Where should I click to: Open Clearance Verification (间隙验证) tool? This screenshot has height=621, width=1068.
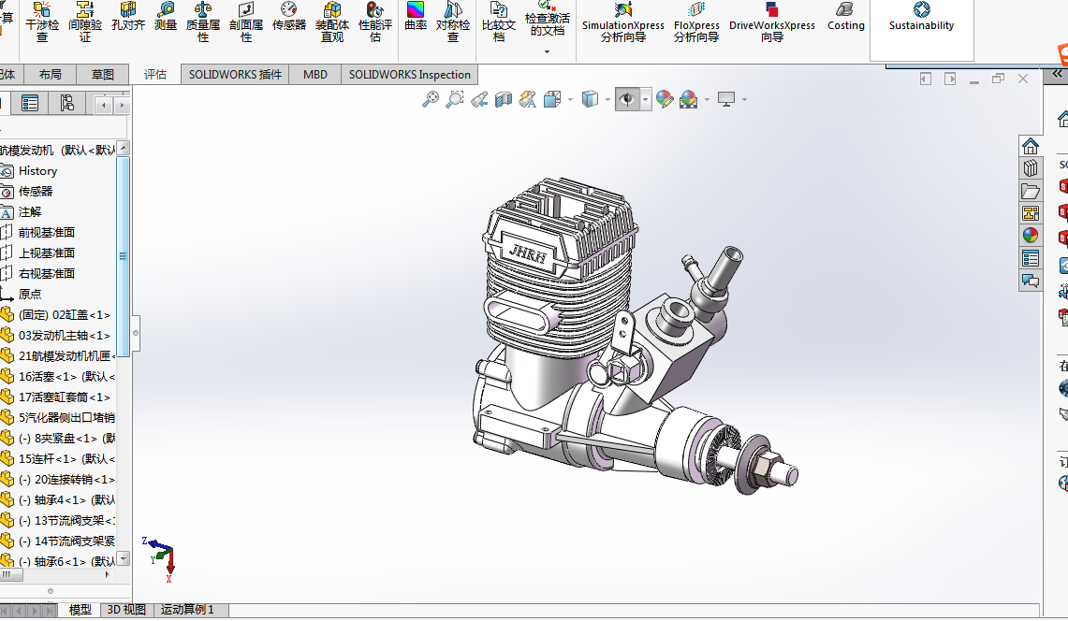[x=85, y=22]
